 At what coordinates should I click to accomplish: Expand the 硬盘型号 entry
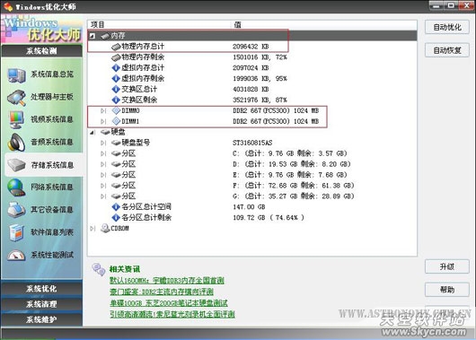pos(103,144)
